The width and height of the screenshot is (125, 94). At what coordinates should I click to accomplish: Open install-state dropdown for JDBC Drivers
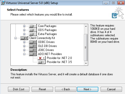tap(33, 50)
